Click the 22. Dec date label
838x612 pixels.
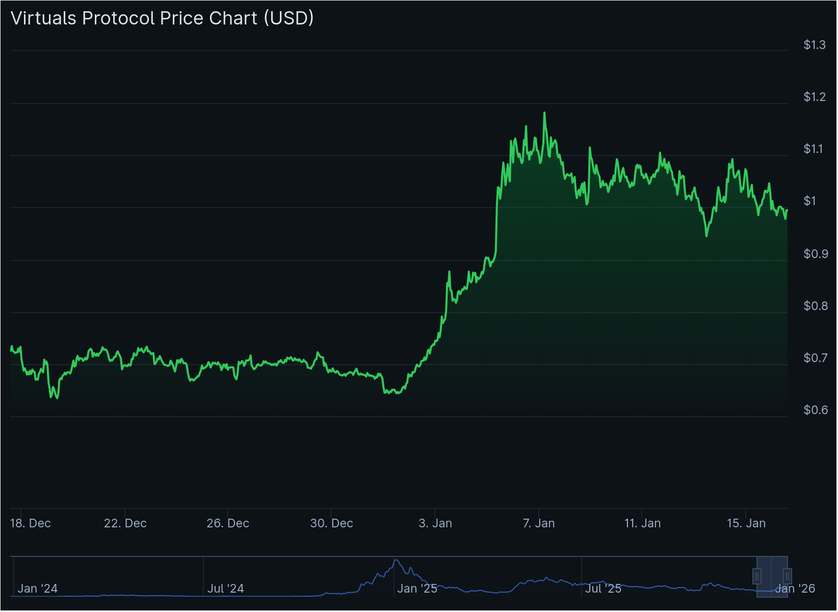pos(125,523)
